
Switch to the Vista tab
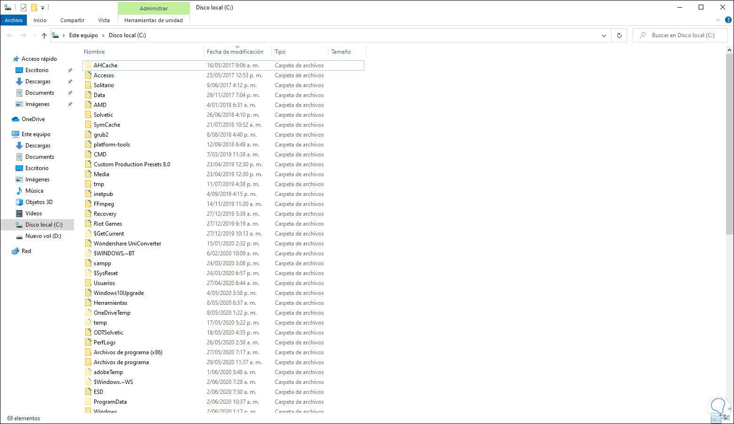pos(104,20)
